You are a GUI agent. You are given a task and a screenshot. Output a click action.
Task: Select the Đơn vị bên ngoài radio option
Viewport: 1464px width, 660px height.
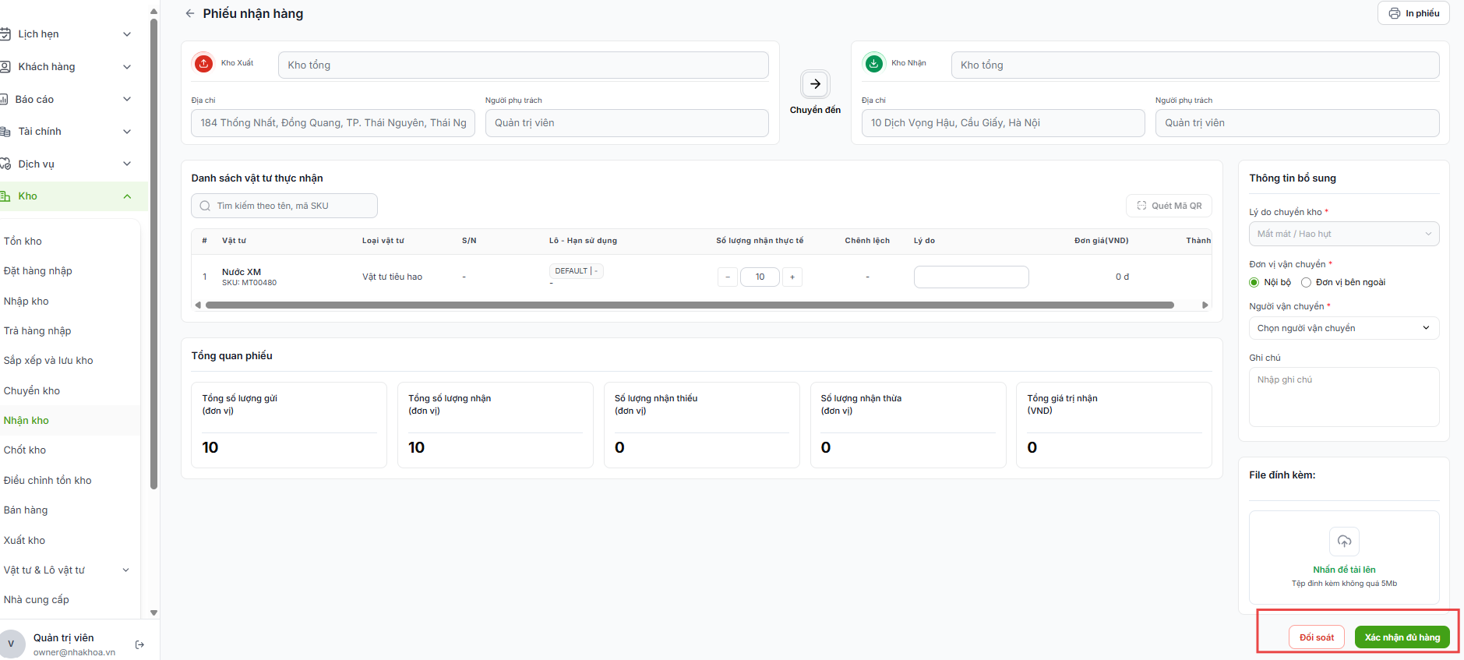tap(1306, 282)
